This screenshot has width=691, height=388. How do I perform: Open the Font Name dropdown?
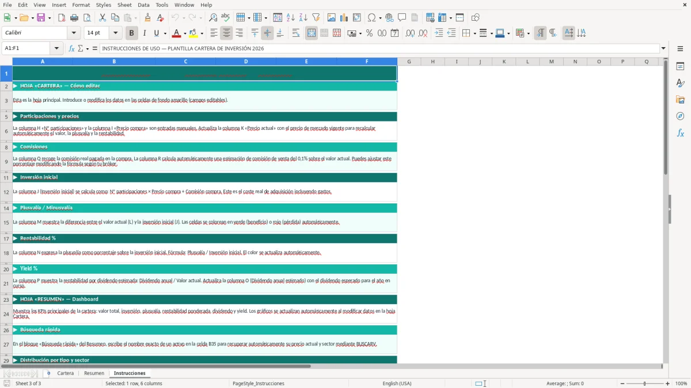pyautogui.click(x=73, y=33)
